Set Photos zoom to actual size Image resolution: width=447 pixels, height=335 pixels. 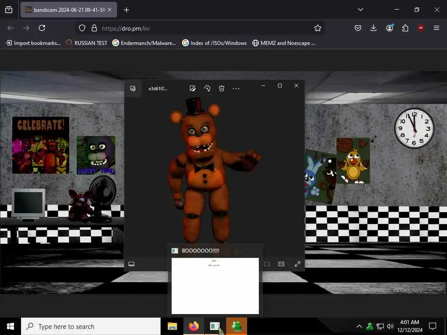pos(282,264)
